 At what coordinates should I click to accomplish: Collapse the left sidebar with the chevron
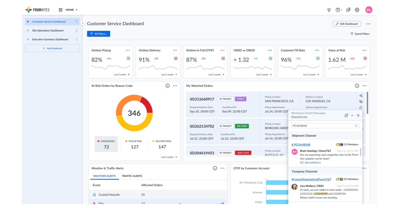pyautogui.click(x=83, y=24)
